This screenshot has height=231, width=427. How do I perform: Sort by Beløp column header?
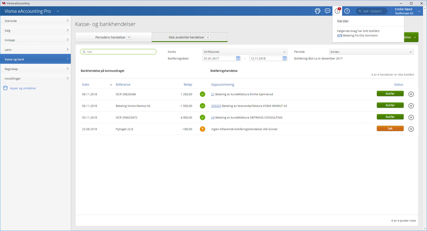188,85
